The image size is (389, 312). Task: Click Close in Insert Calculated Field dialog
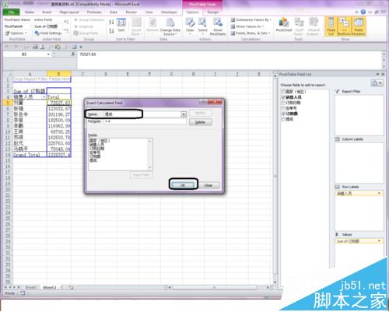click(209, 185)
